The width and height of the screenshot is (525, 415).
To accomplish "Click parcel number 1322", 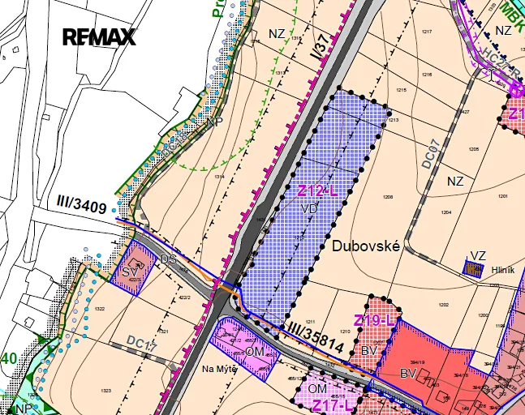I will pyautogui.click(x=100, y=309).
